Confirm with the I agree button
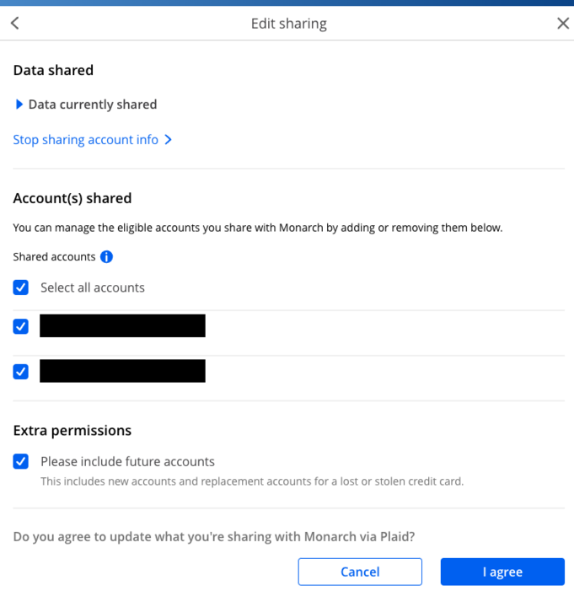574x607 pixels. [x=502, y=572]
